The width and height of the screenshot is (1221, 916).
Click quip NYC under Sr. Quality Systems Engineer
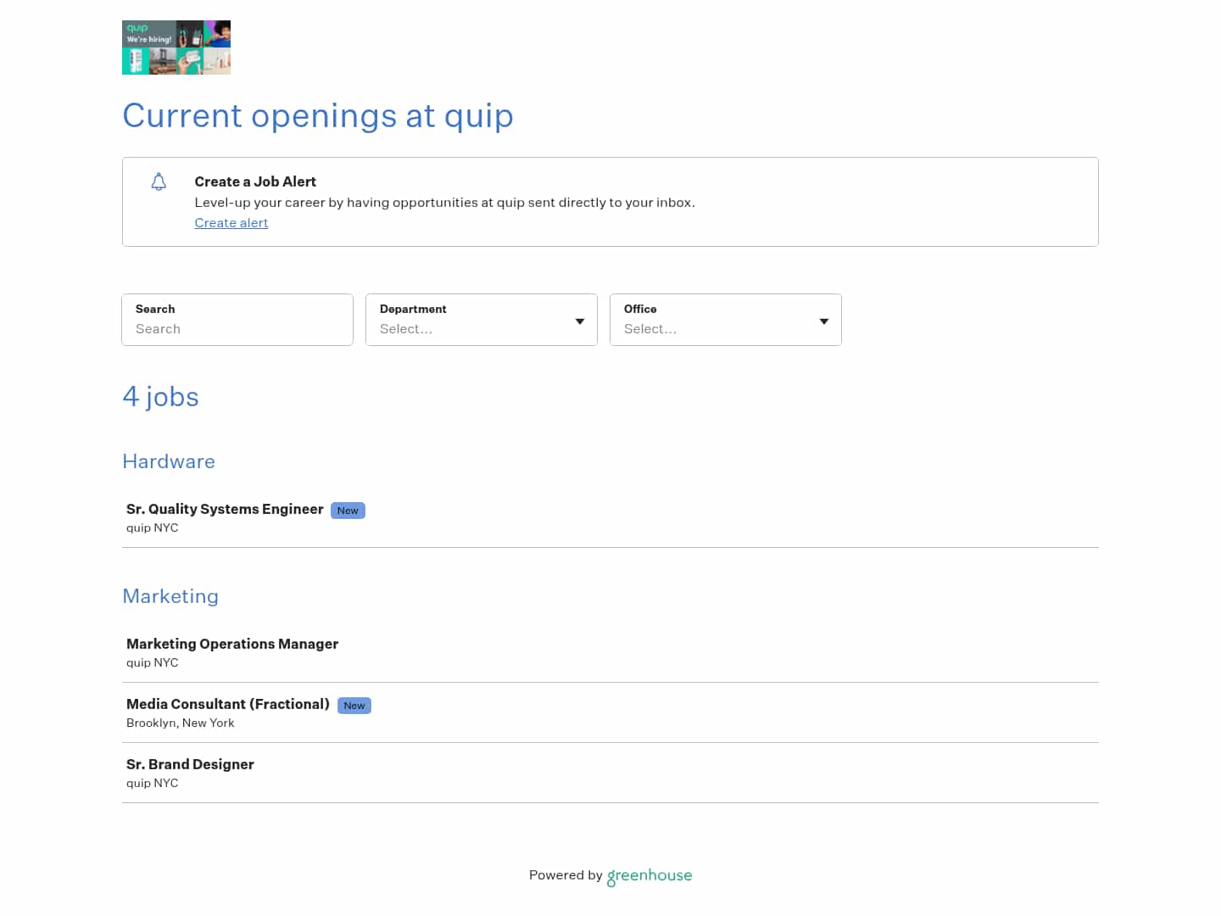point(153,528)
